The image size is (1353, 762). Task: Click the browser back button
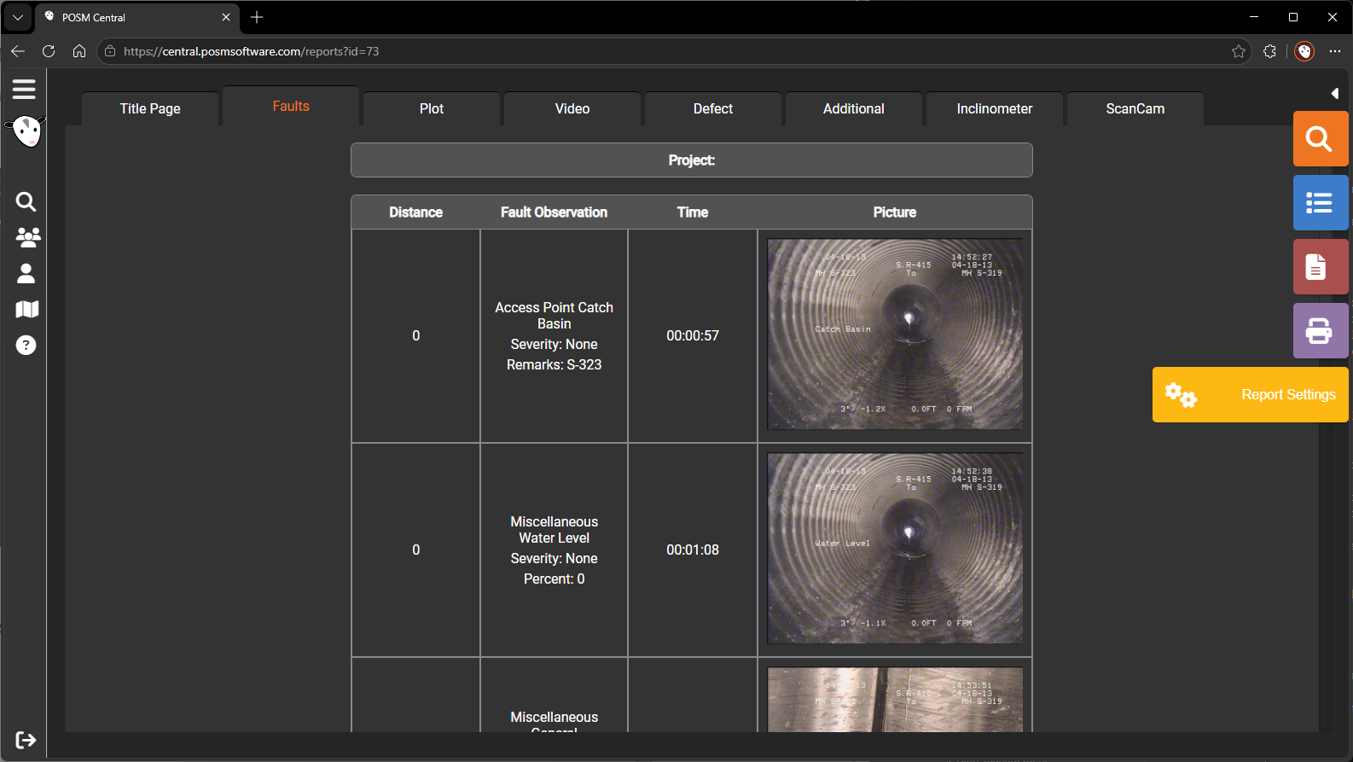18,51
